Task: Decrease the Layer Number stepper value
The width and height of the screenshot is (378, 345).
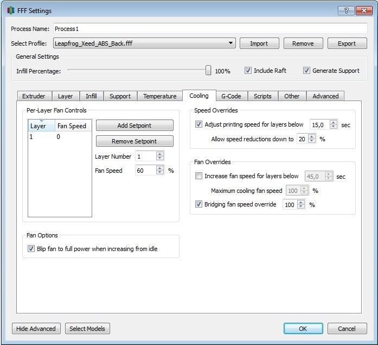Action: tap(160, 159)
